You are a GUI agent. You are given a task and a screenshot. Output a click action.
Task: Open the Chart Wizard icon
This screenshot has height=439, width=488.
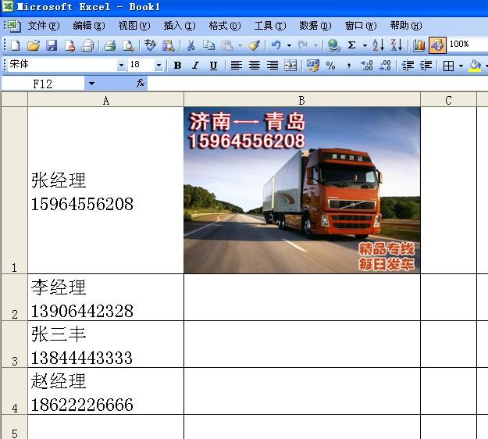pos(419,46)
